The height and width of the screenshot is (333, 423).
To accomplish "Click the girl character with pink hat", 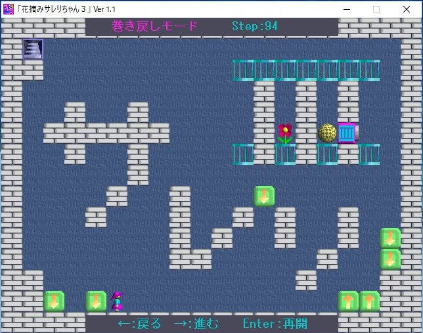I will [x=117, y=301].
